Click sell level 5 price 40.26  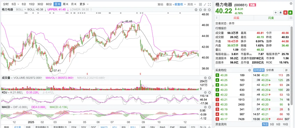(x=224, y=75)
